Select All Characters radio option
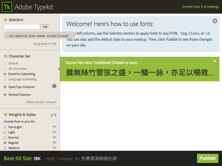Viewport: 222px width, 166px height. [x=5, y=69]
